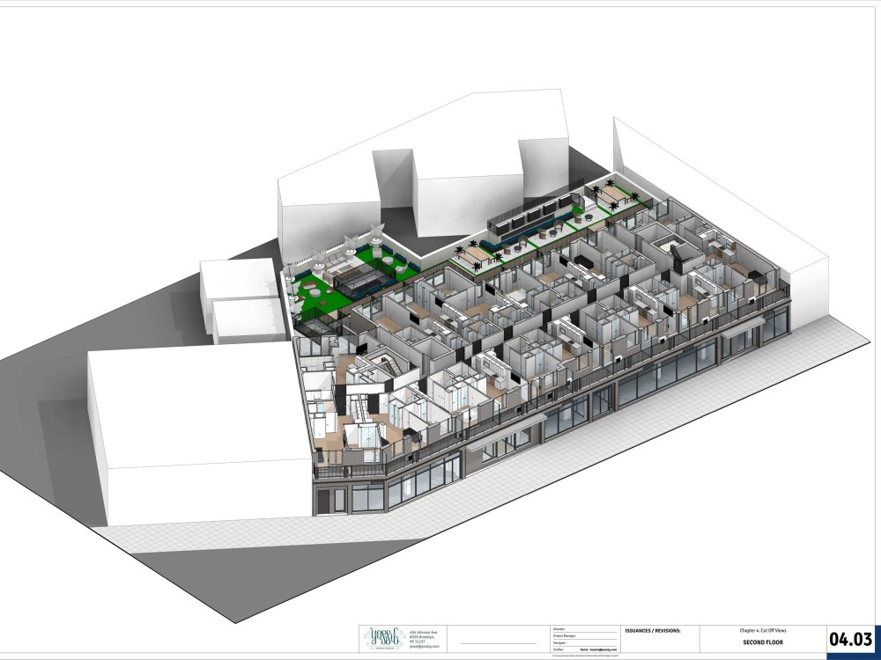Screen dimensions: 881x660
Task: Select the SECOND FLOOR title text
Action: tap(762, 642)
